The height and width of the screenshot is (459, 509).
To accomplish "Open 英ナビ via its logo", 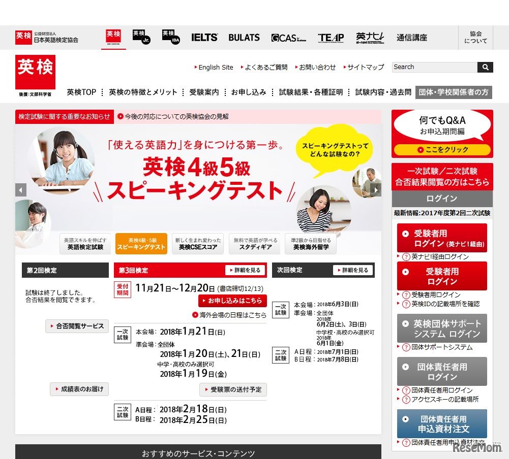I will [370, 37].
